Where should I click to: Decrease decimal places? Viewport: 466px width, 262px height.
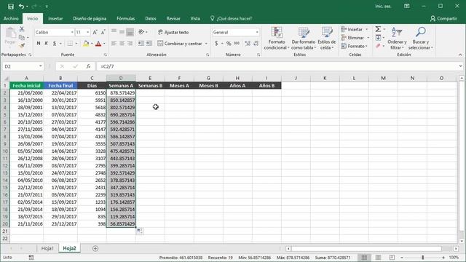[x=256, y=44]
